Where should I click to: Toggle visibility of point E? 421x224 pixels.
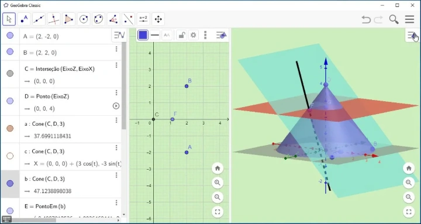click(10, 211)
